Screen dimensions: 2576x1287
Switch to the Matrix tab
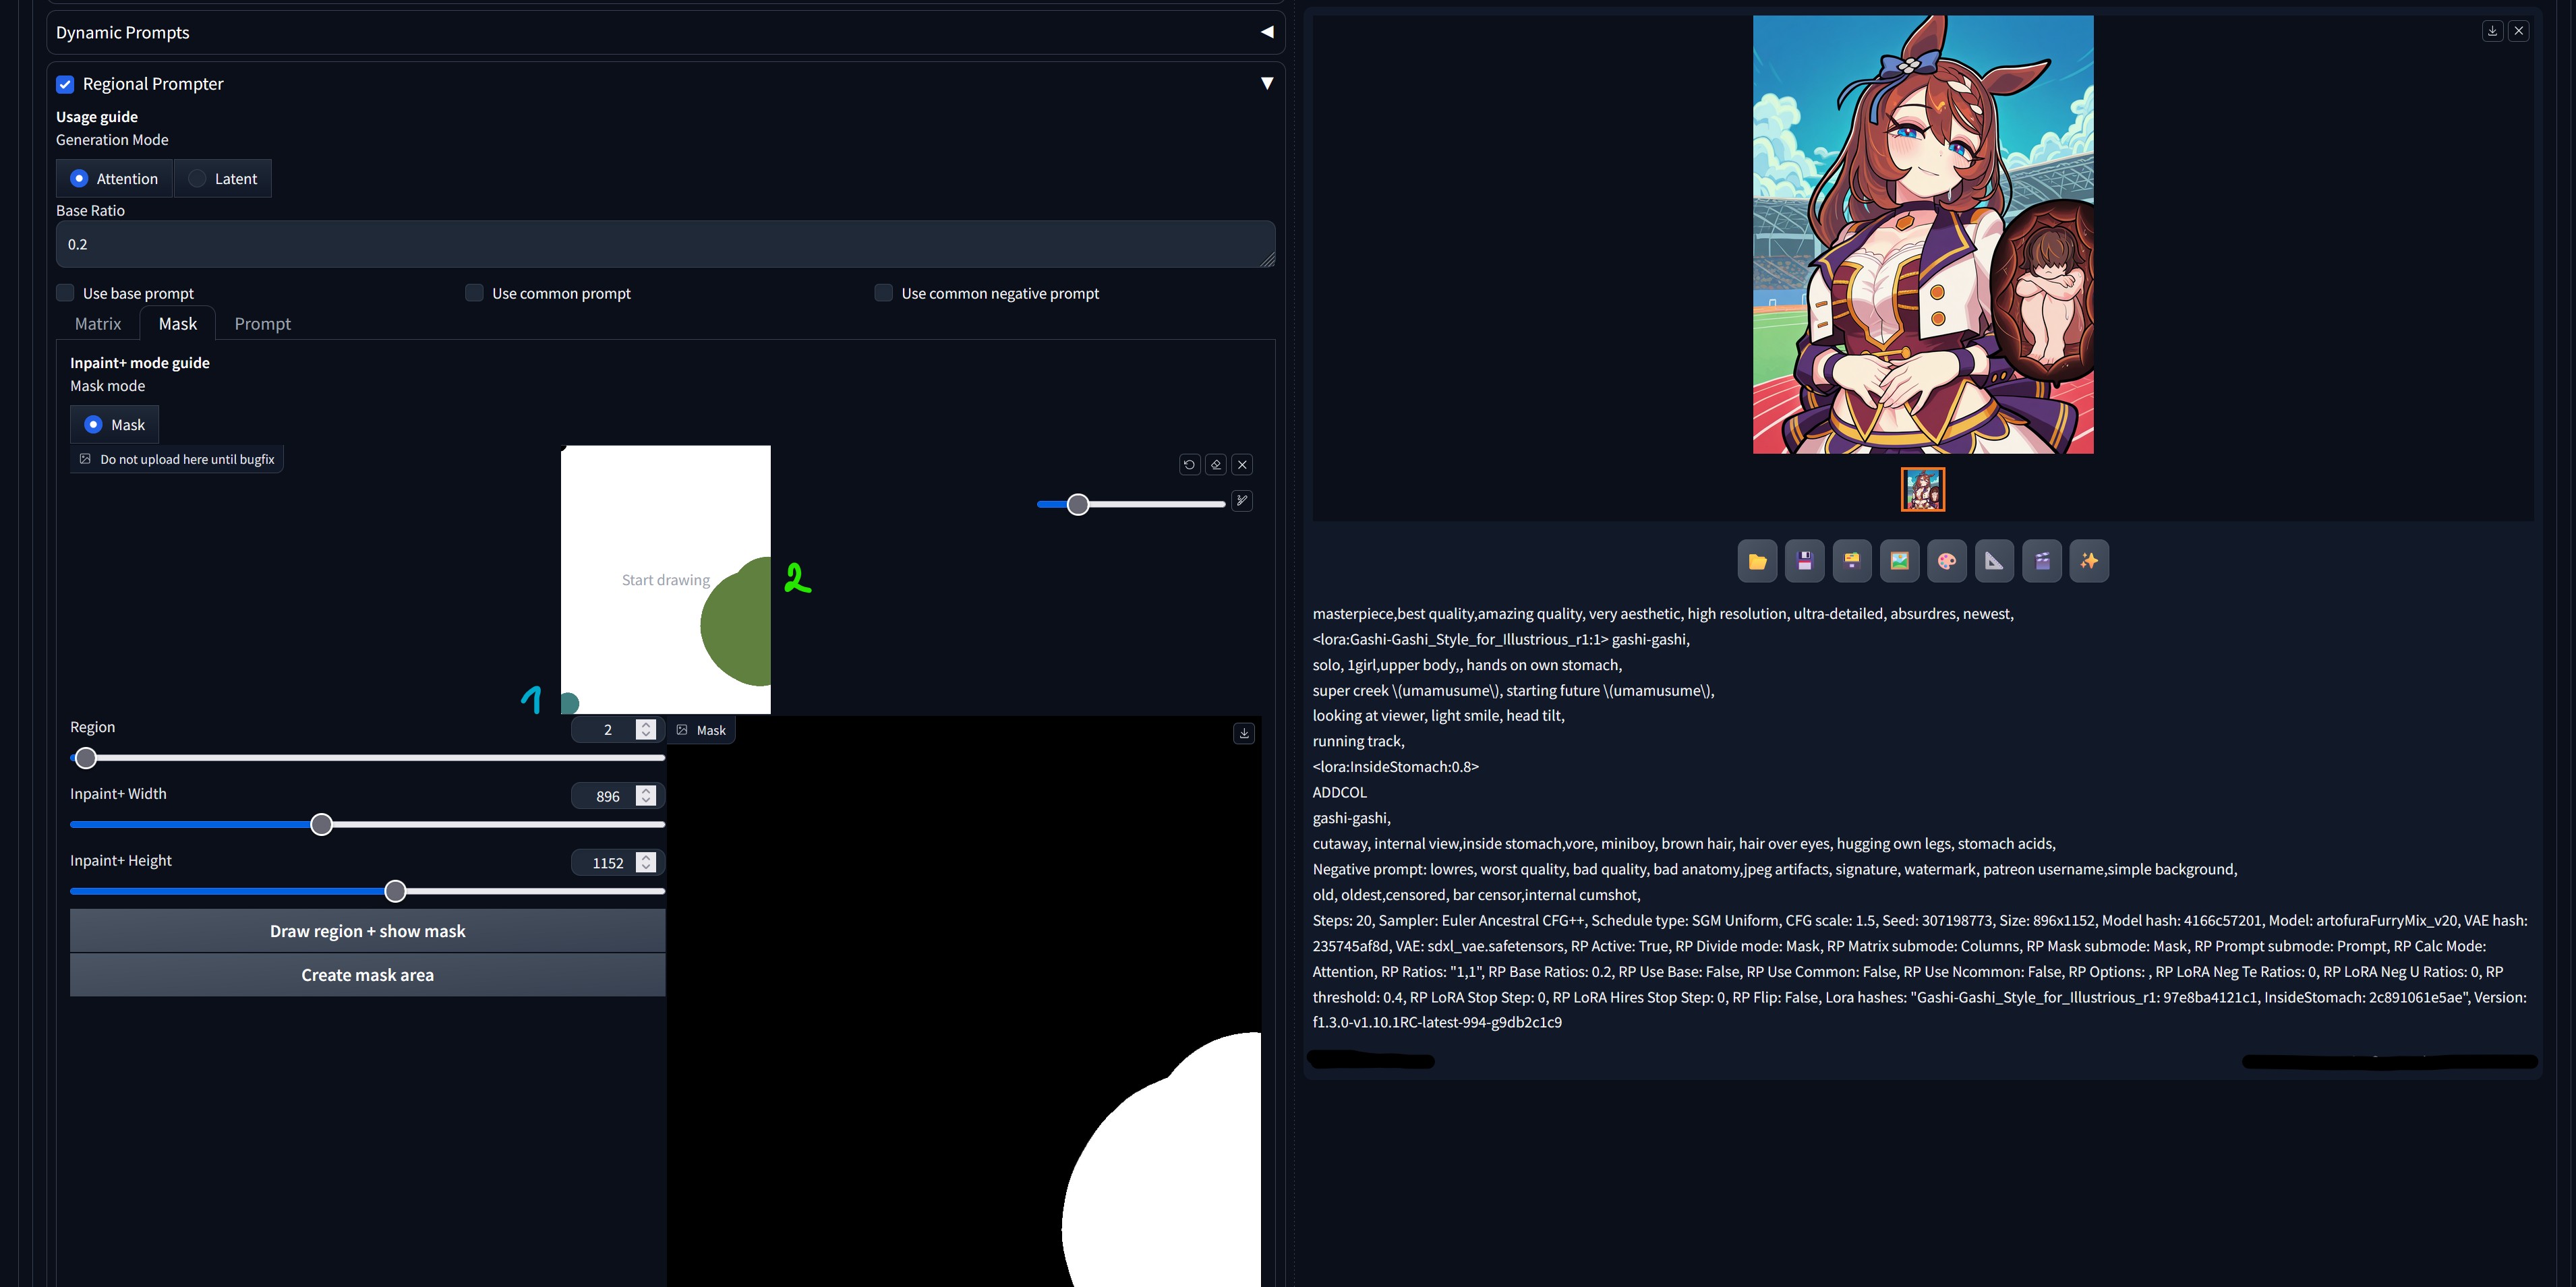click(x=98, y=324)
